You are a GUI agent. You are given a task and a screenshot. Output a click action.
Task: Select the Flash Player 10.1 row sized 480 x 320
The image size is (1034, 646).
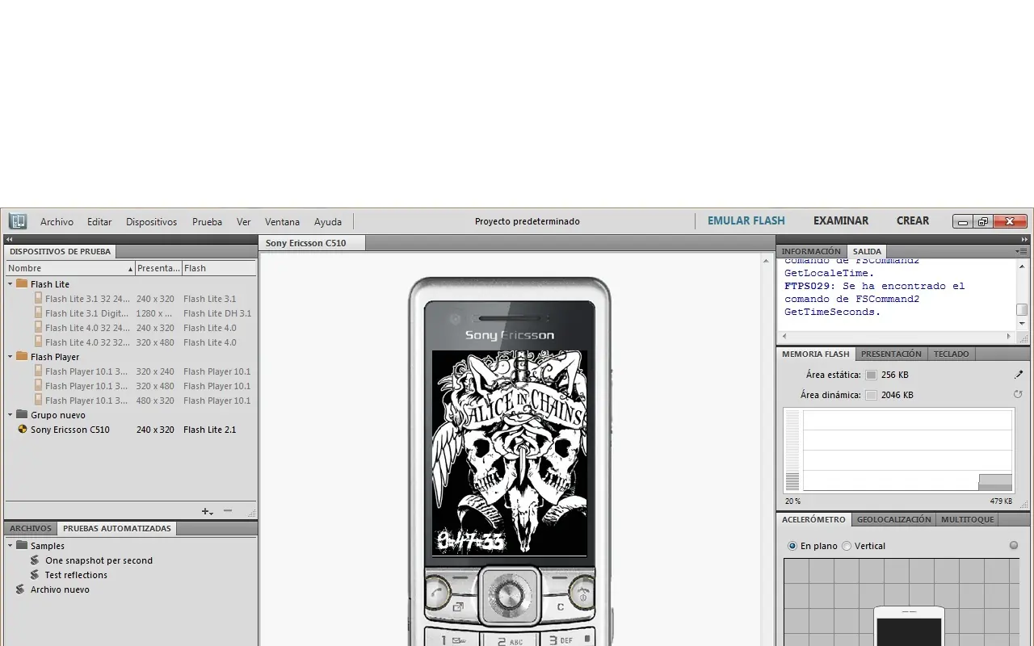(131, 401)
